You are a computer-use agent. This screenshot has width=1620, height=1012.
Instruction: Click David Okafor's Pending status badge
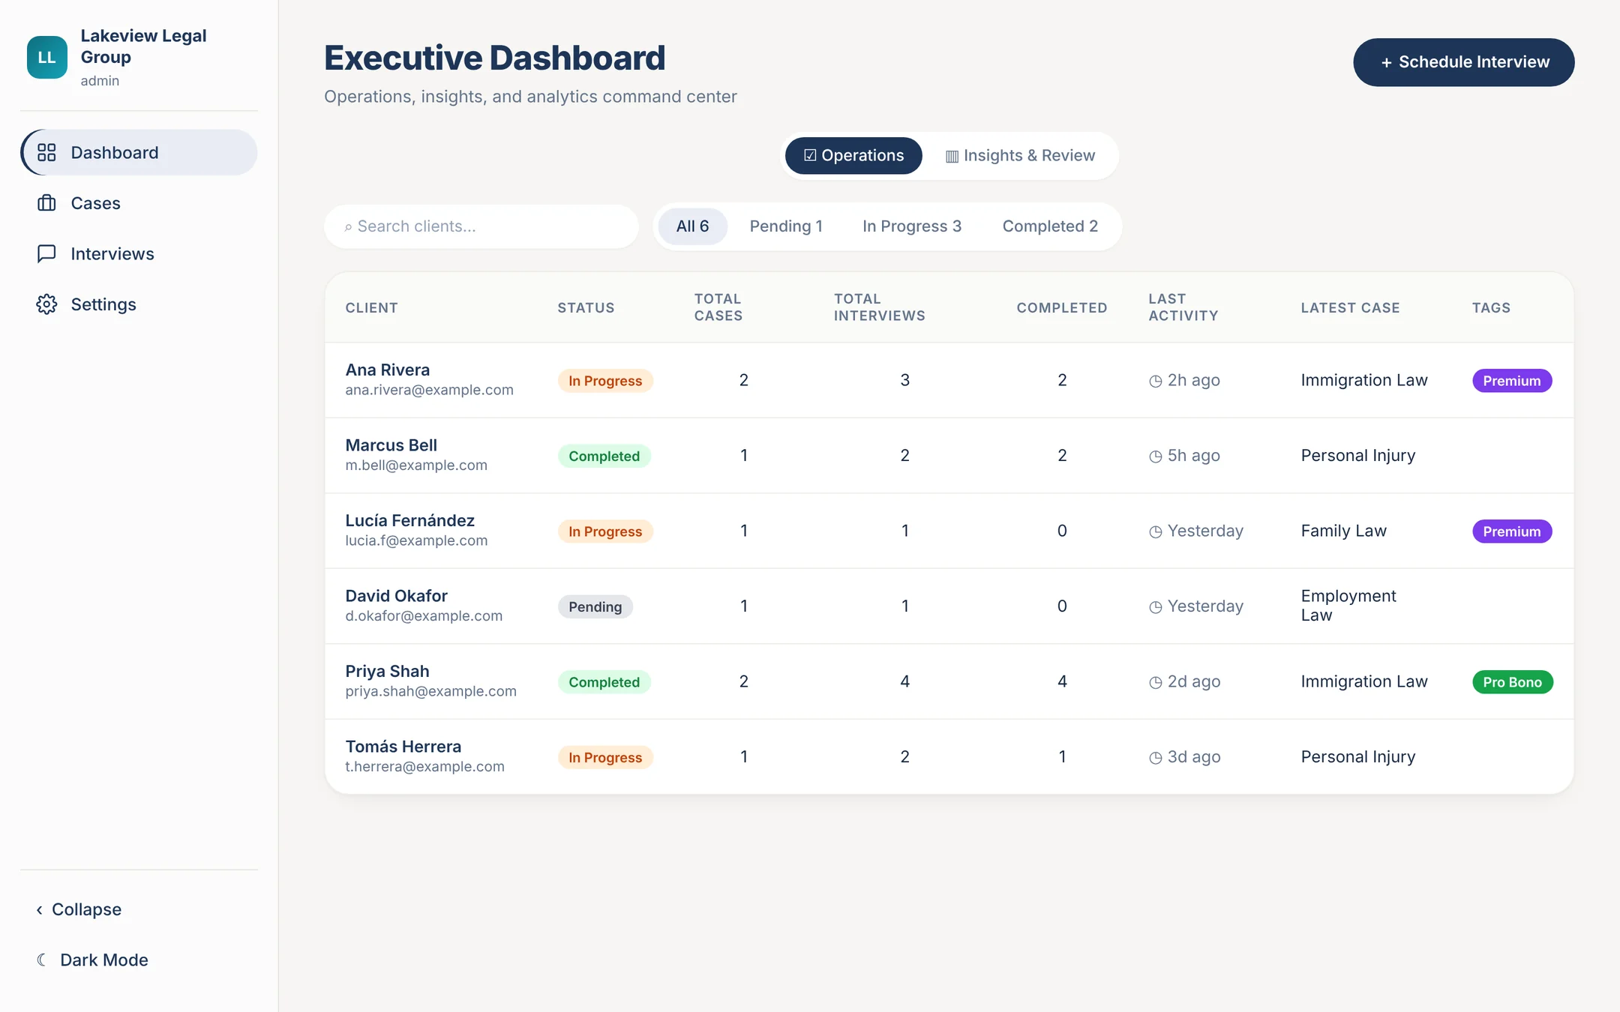click(x=595, y=606)
